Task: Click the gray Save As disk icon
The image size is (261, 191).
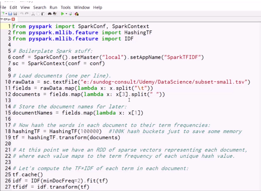Action: tap(15, 14)
